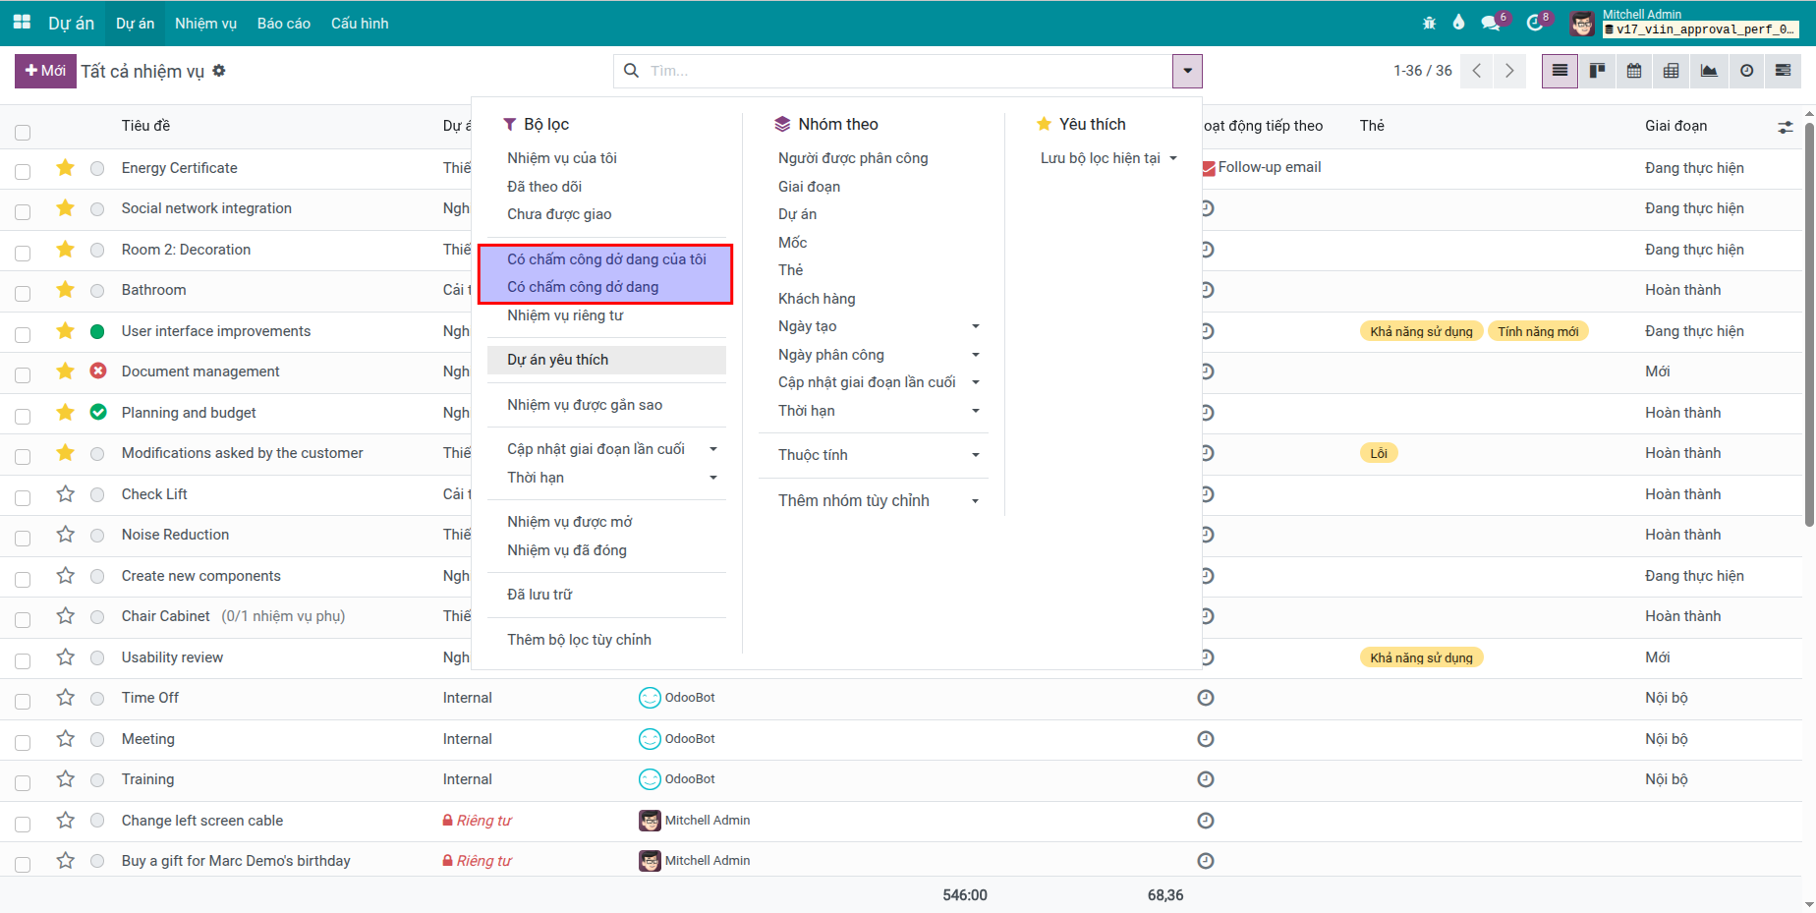Open the debug bug icon menu
This screenshot has width=1816, height=913.
(1429, 23)
